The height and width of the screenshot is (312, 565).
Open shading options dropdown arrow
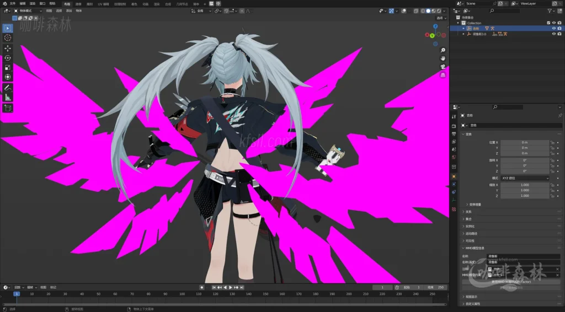pos(445,11)
